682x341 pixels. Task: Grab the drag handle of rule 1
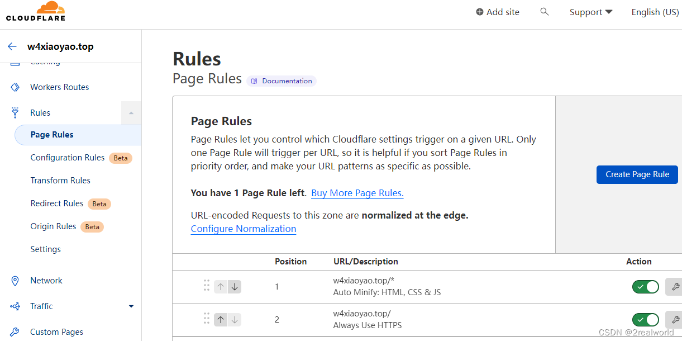[207, 286]
